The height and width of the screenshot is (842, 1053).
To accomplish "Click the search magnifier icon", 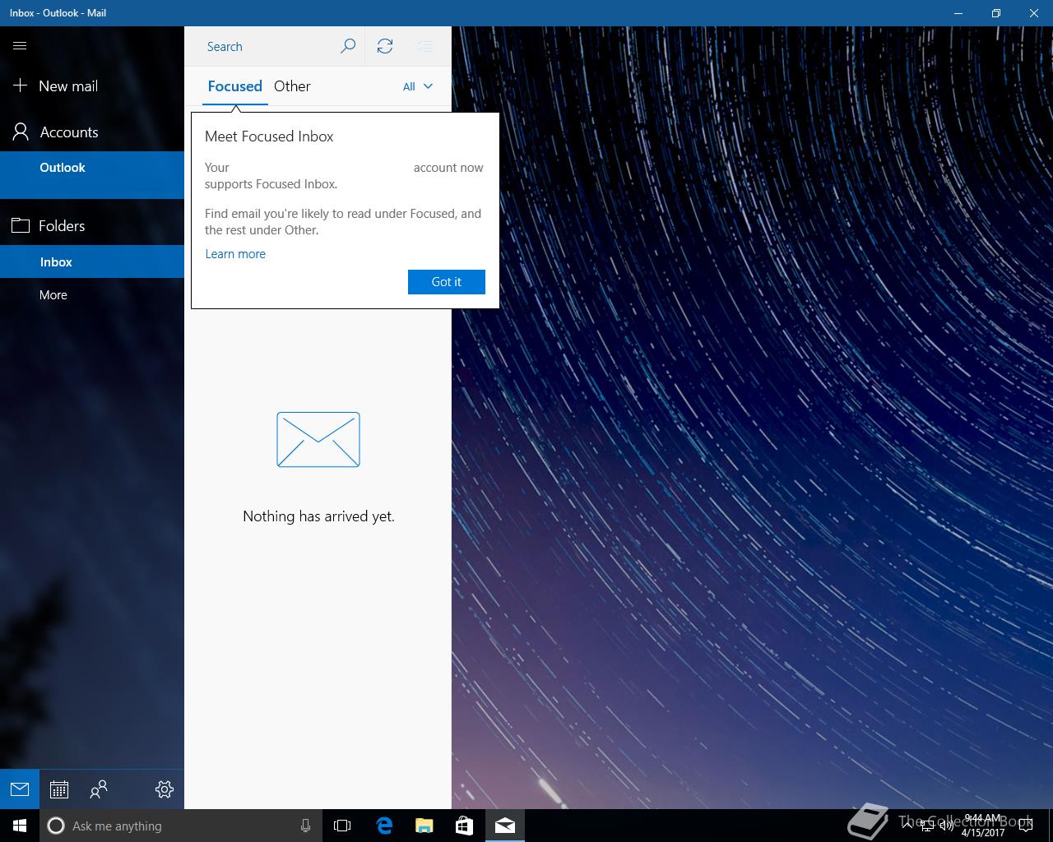I will [348, 46].
